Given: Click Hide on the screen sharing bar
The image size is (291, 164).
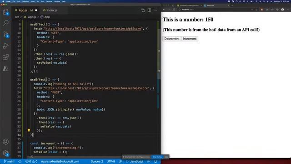Looking at the screenshot, I should coord(166,157).
